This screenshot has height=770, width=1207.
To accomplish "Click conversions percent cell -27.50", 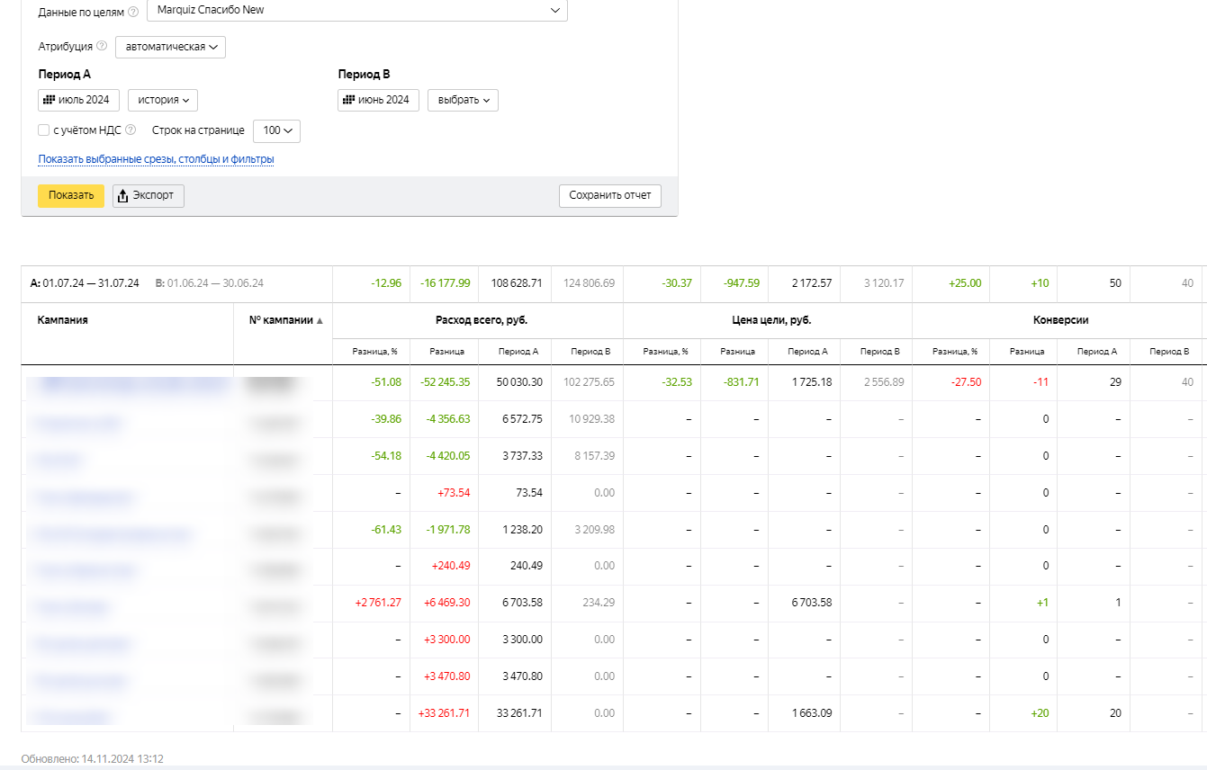I will point(966,382).
